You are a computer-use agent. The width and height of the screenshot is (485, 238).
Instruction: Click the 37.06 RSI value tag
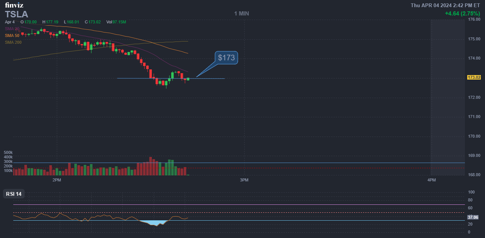[473, 217]
